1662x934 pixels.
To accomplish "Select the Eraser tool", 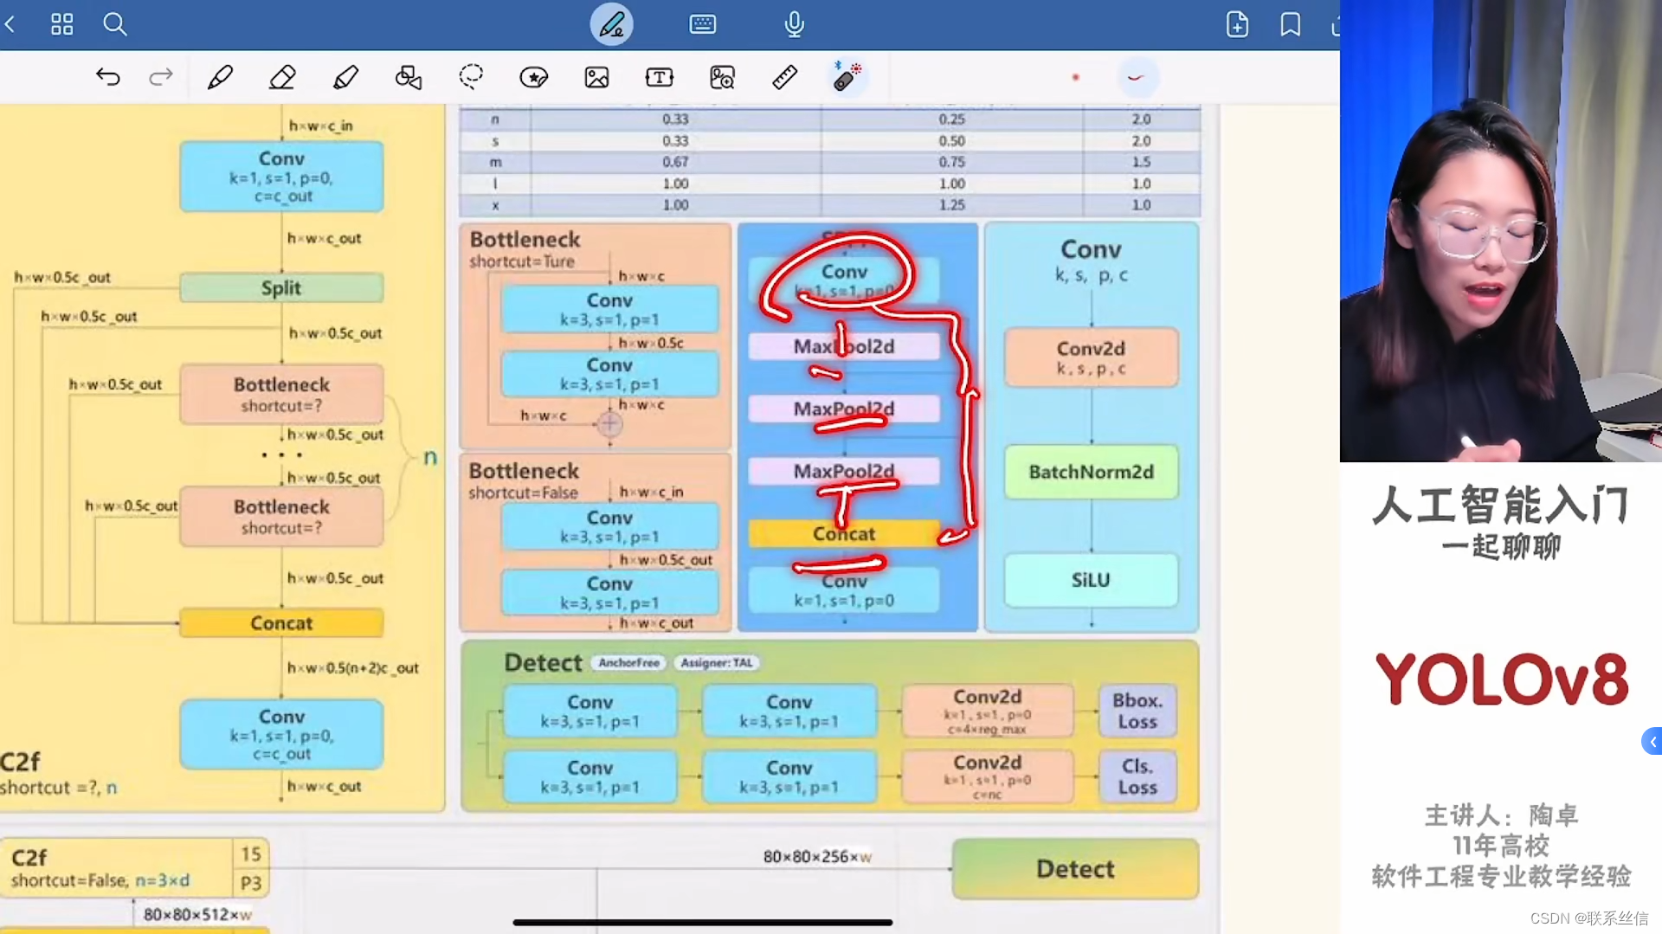I will pos(282,77).
